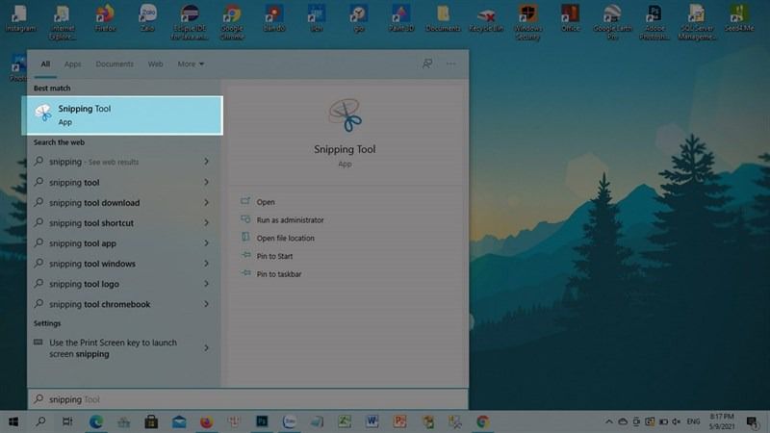The image size is (770, 433).
Task: Switch to the Apps search tab
Action: [x=73, y=64]
